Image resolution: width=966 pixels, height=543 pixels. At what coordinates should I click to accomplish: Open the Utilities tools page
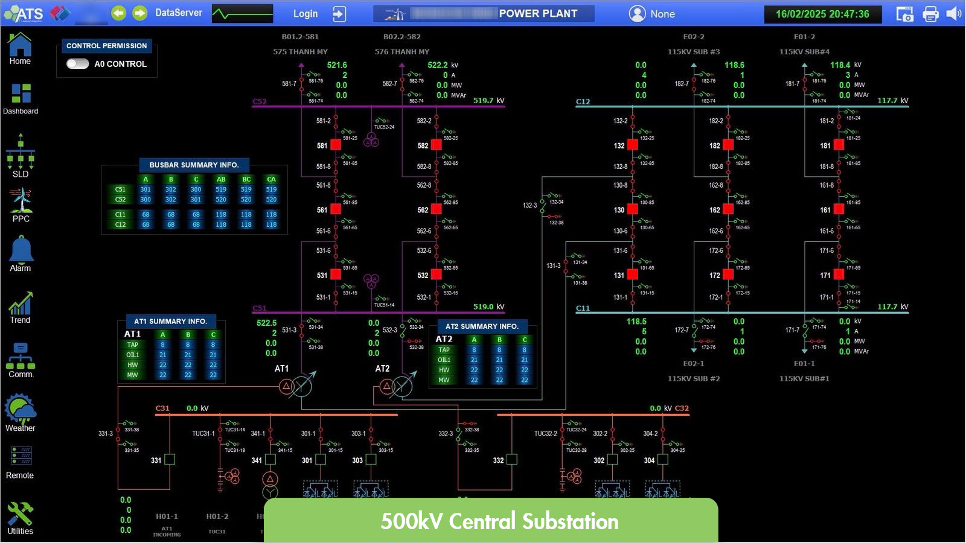tap(20, 518)
